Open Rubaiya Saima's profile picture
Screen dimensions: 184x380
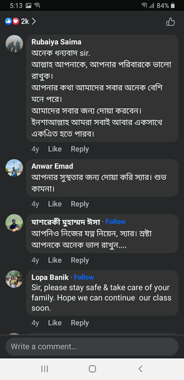click(x=14, y=44)
